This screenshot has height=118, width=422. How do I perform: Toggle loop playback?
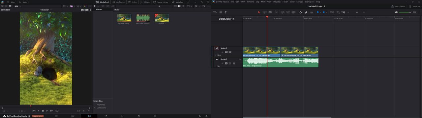[x=57, y=111]
